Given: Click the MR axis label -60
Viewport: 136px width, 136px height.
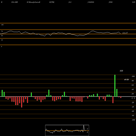Looking at the screenshot, I should pyautogui.click(x=133, y=111).
